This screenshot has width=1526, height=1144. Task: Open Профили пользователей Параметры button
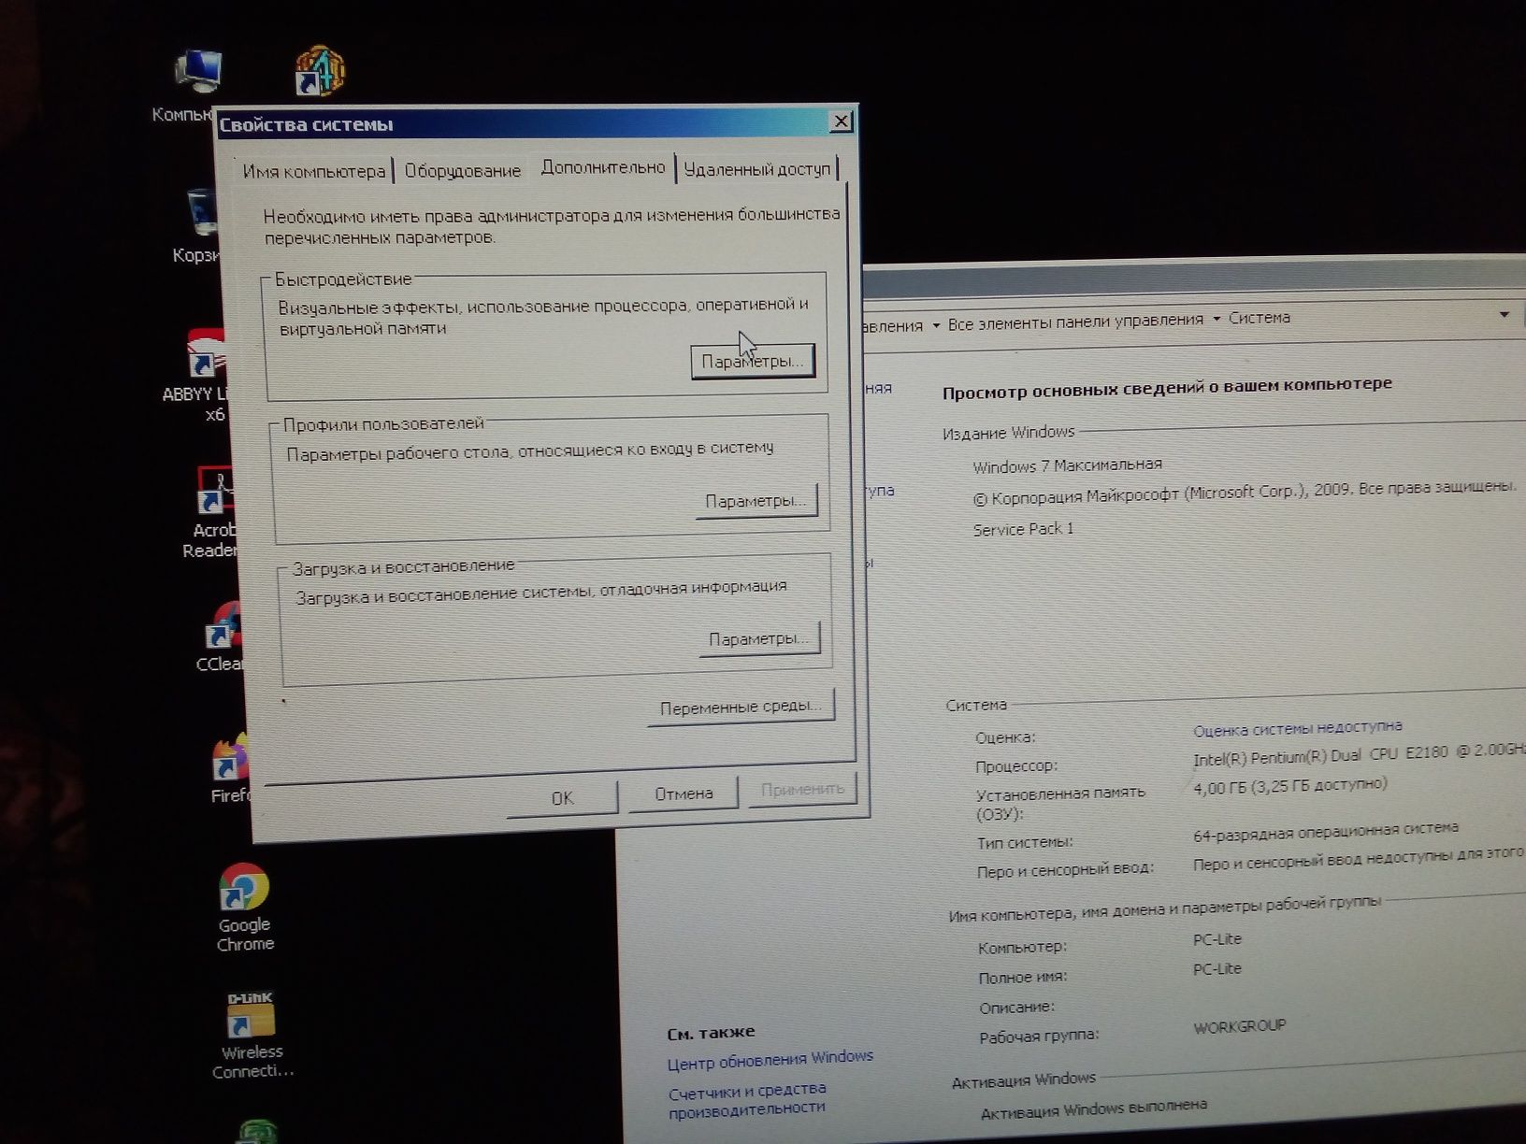click(x=756, y=501)
